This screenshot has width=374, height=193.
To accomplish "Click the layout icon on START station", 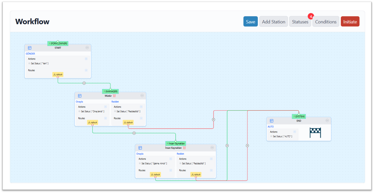I will coord(30,48).
